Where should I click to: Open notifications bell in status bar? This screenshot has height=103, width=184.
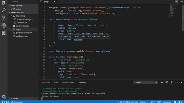(x=180, y=102)
